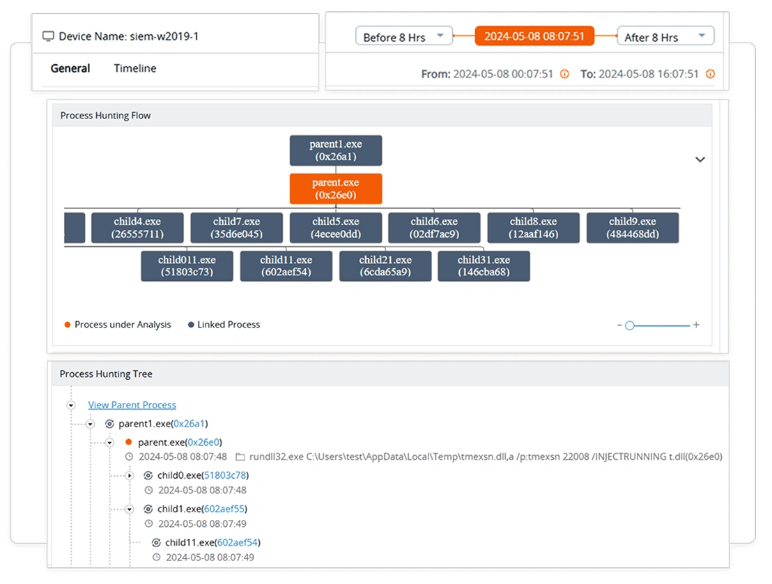Screen dimensions: 772x584
Task: Click the flow zoom slider handle
Action: coord(629,325)
